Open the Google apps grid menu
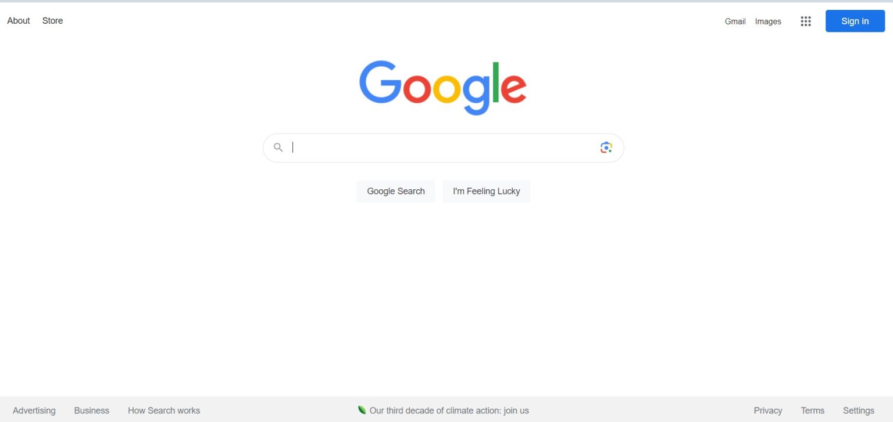 pos(805,21)
